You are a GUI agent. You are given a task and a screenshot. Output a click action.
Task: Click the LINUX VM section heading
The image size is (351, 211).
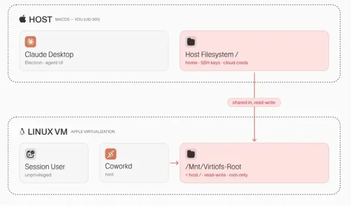click(x=48, y=132)
